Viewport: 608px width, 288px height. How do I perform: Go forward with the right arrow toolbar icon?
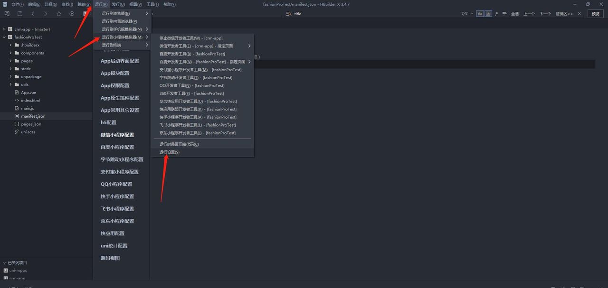[x=46, y=14]
